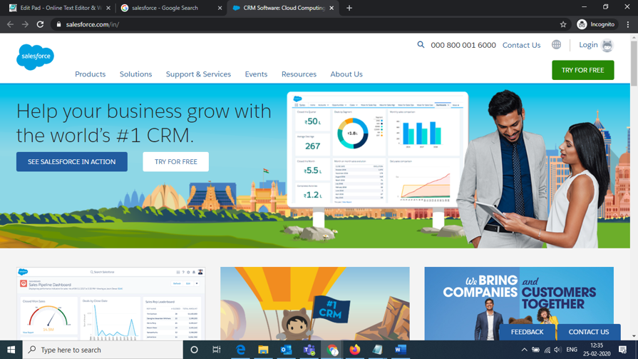Open the Contact Us header link

(521, 45)
